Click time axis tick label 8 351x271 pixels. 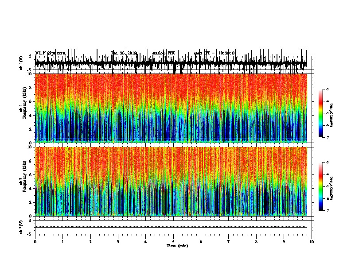pyautogui.click(x=256, y=242)
